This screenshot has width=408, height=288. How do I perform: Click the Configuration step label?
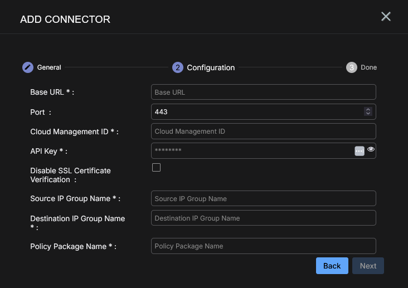pos(211,67)
